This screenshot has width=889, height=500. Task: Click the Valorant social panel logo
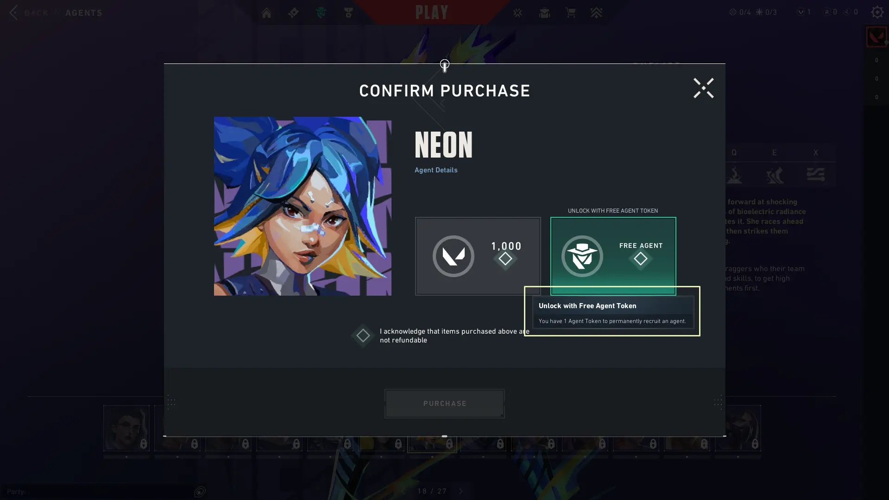point(876,37)
